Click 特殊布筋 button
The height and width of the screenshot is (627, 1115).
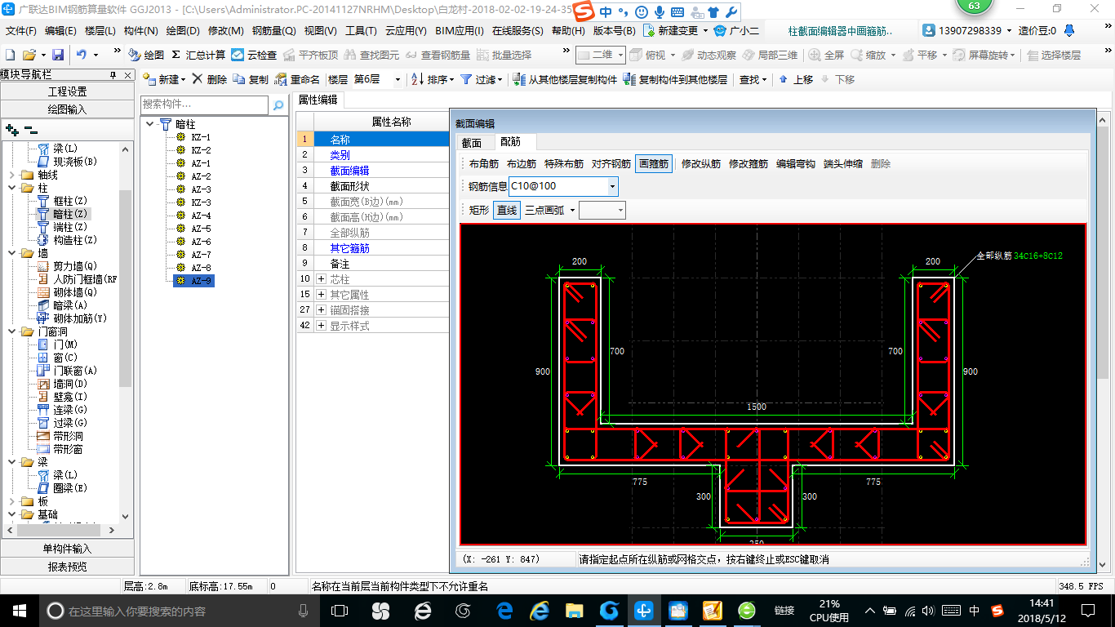[x=564, y=163]
